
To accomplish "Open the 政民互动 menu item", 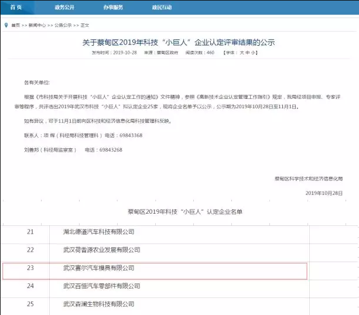I will click(162, 8).
